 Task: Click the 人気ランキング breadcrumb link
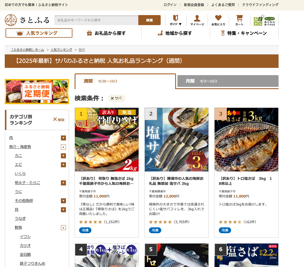pos(61,50)
